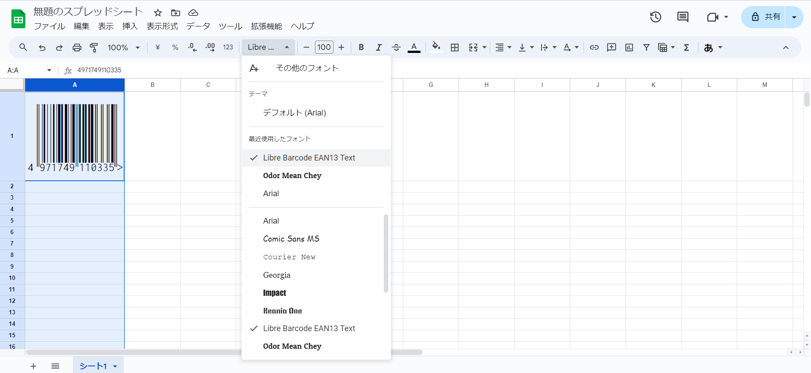Click the undo arrow icon
Image resolution: width=811 pixels, height=373 pixels.
tap(42, 47)
